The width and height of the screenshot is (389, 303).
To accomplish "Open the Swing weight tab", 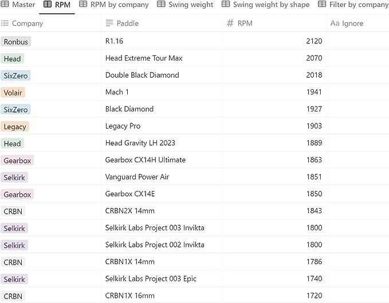I will (185, 5).
